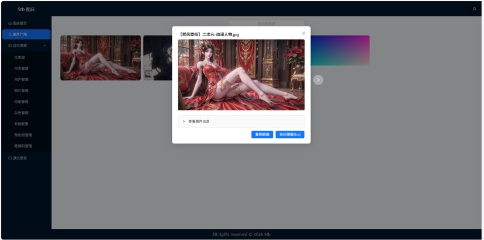Click the Stb 图床 site title
Viewport: 484px width, 240px height.
tap(26, 9)
